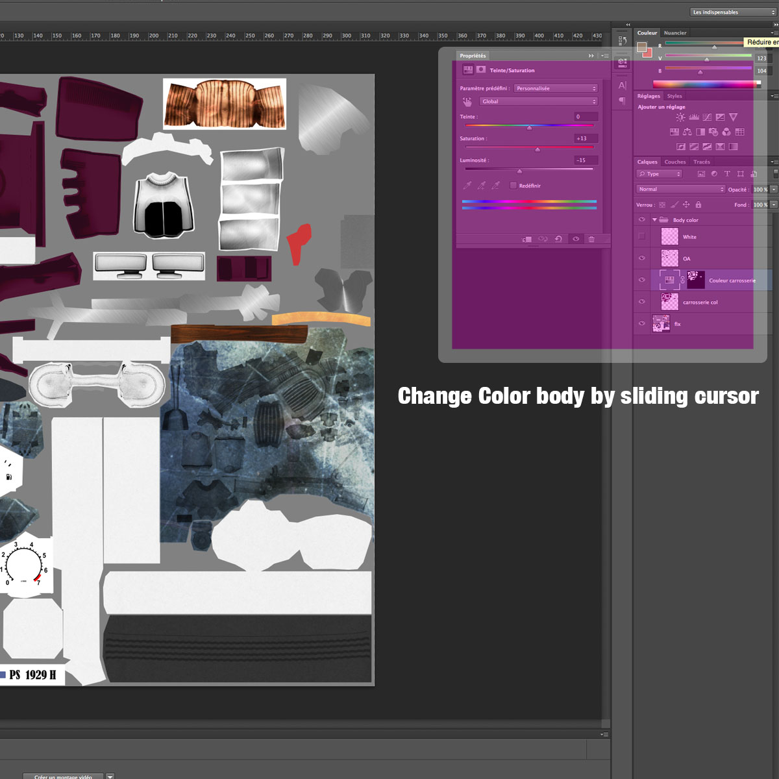Open the Paramètre prédéfini dropdown
The height and width of the screenshot is (779, 779).
(556, 88)
